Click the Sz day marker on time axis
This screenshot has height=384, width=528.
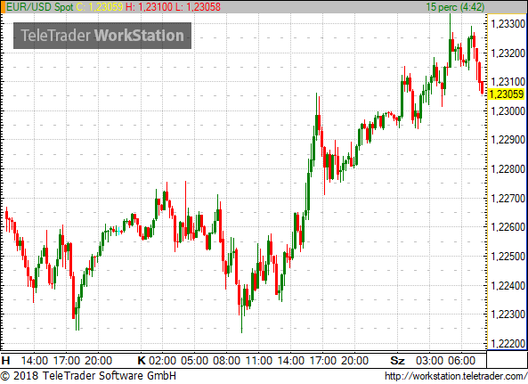397,361
